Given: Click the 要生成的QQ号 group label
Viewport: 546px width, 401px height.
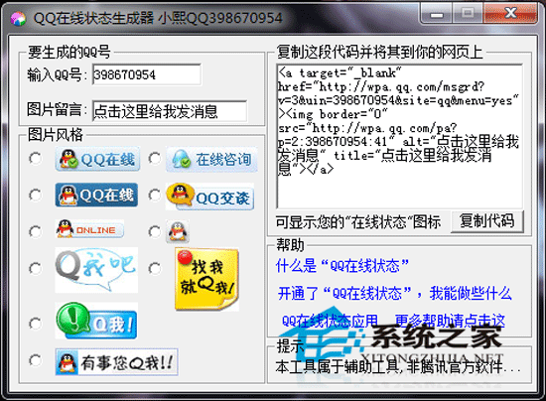Looking at the screenshot, I should pyautogui.click(x=68, y=53).
